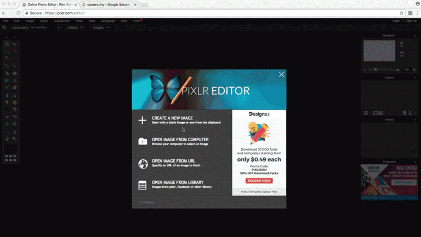Switch to the camera shy Google Search tab
The height and width of the screenshot is (237, 421).
point(108,4)
